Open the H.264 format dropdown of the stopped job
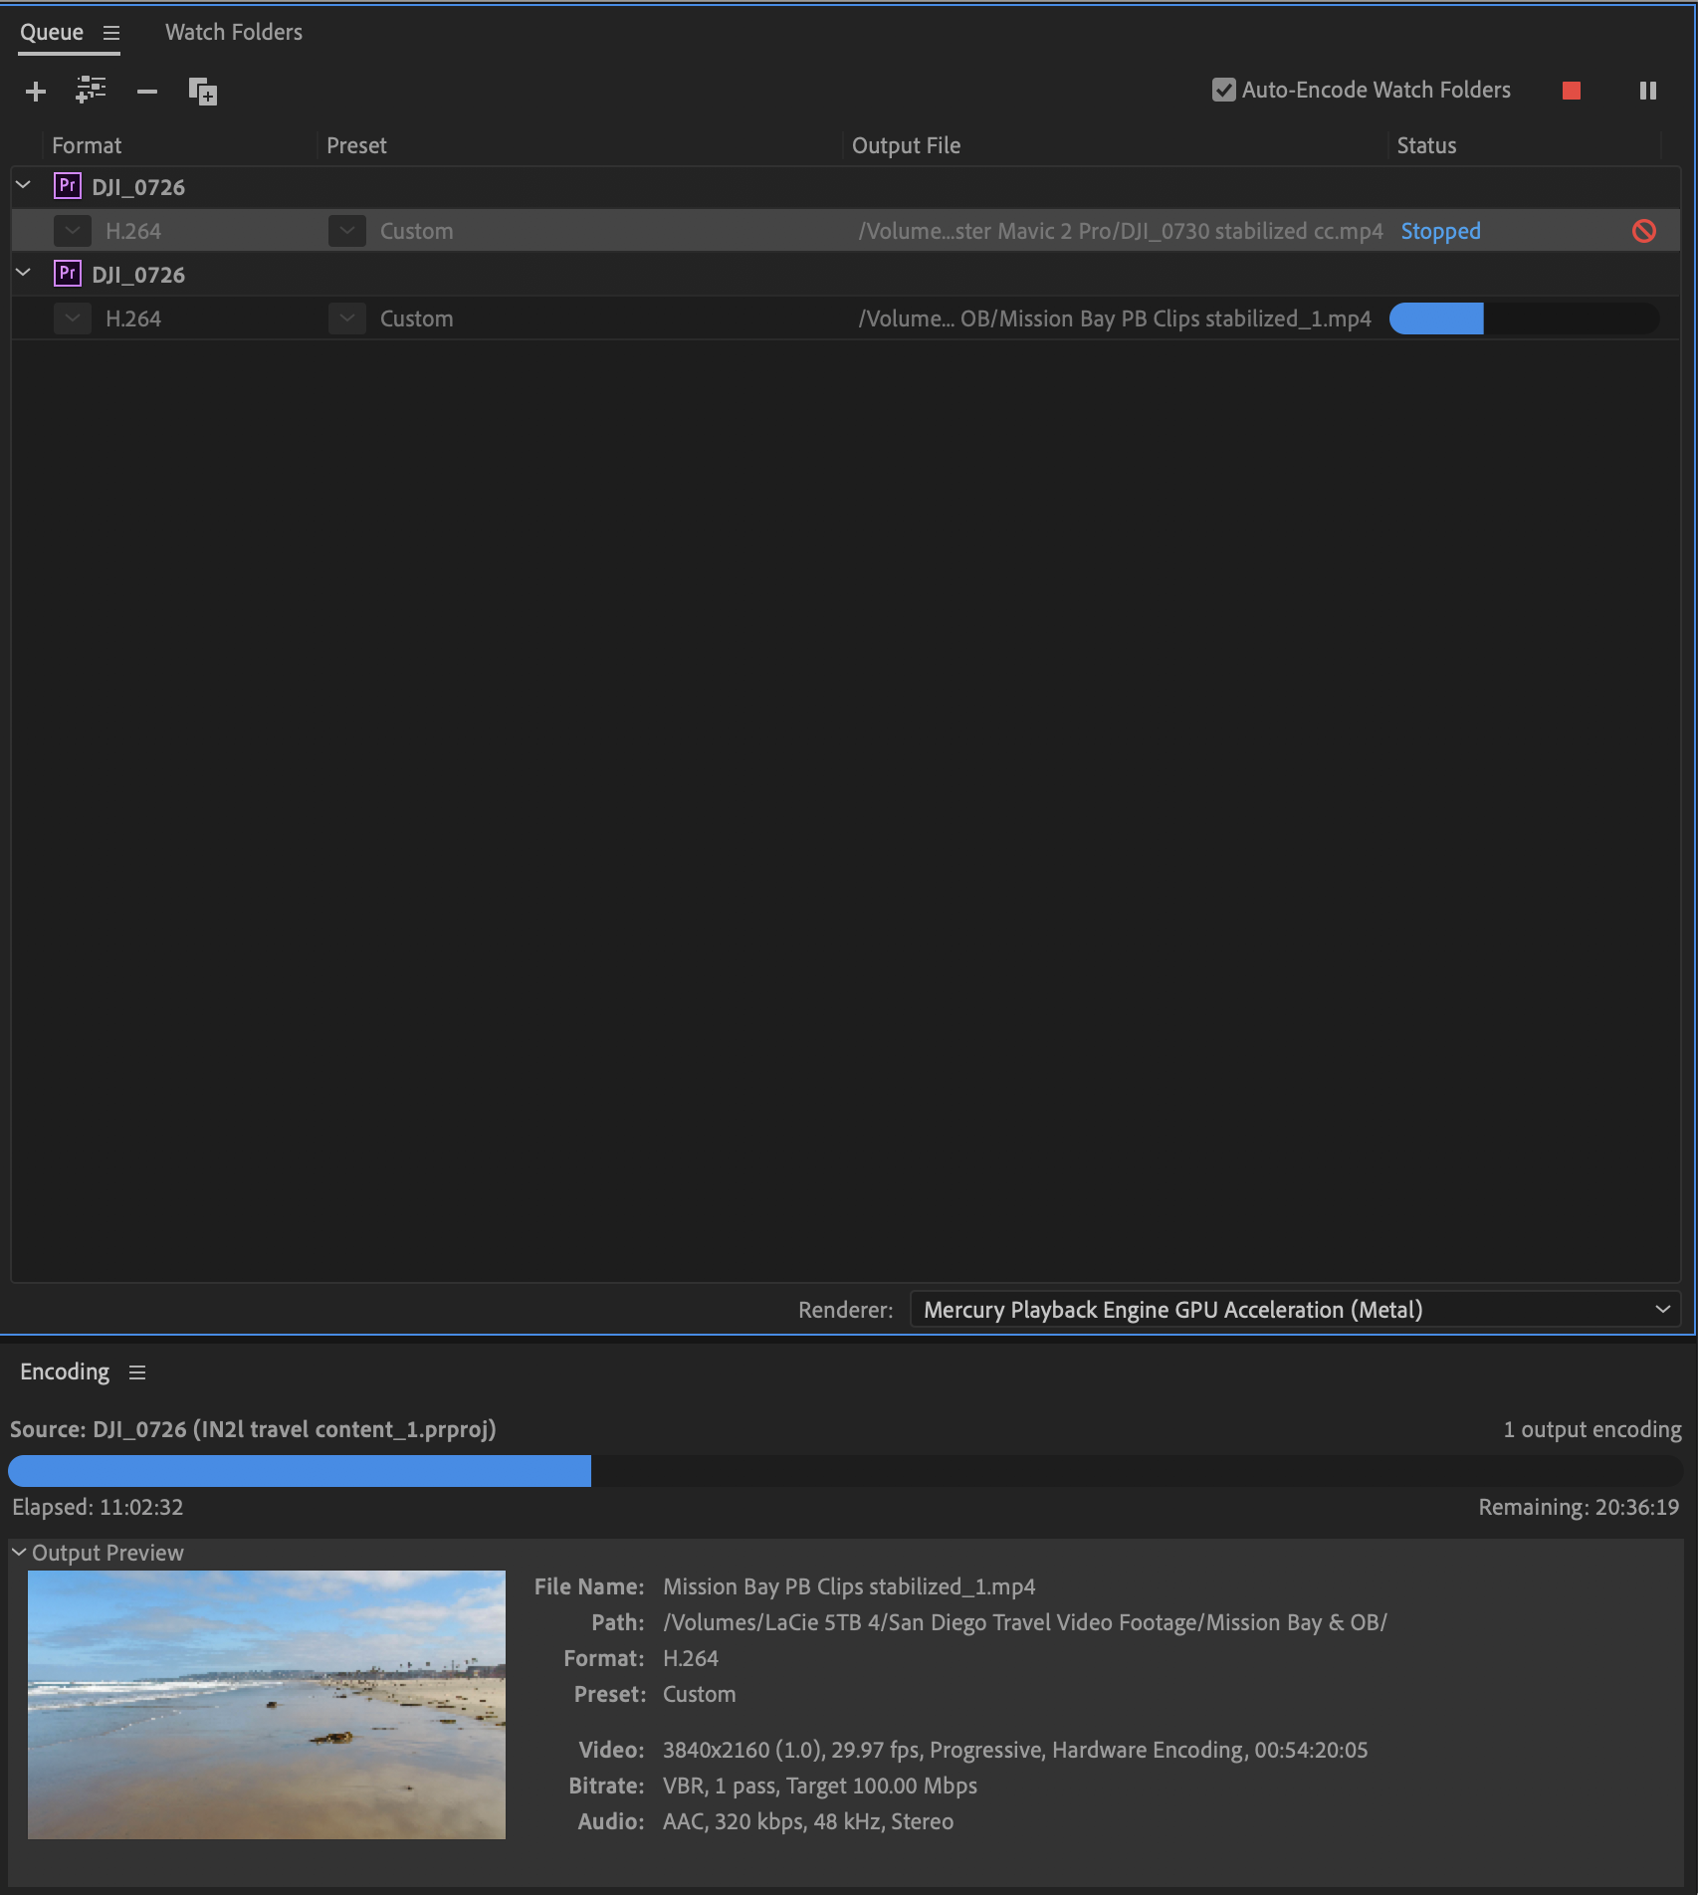 [71, 230]
